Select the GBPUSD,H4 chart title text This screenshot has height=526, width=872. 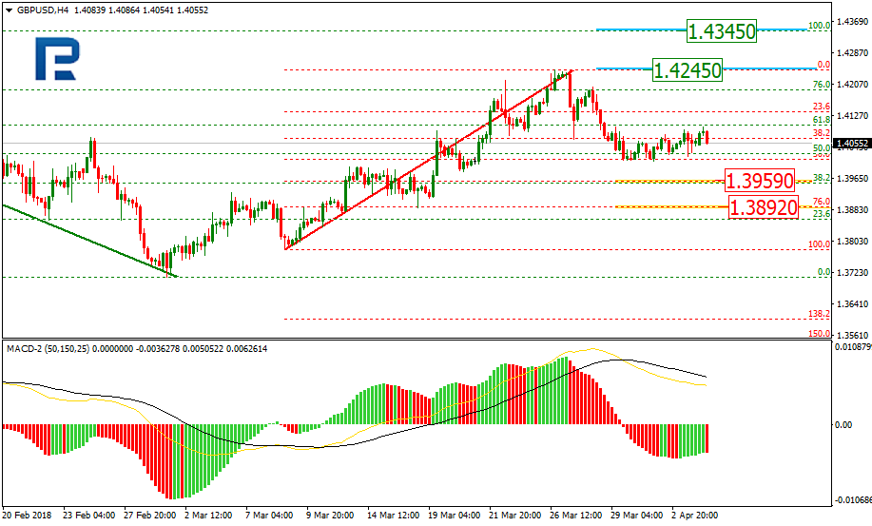tap(39, 8)
